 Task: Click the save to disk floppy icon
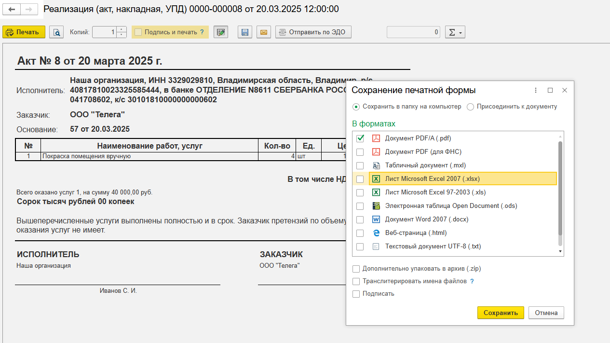coord(244,32)
